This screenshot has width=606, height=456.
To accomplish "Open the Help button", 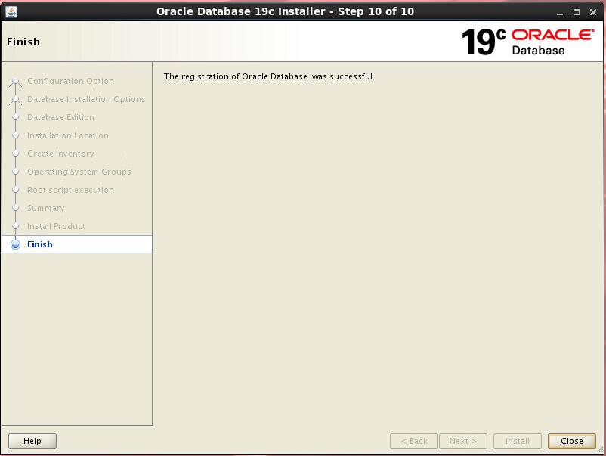I will click(32, 441).
